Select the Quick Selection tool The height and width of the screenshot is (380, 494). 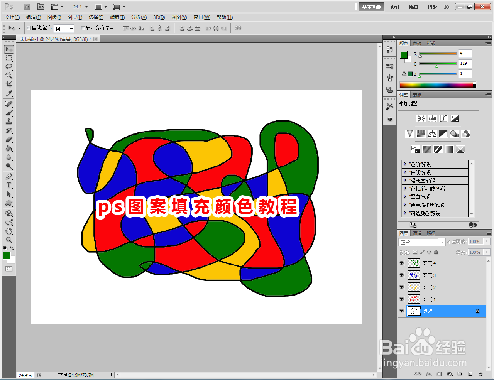tap(9, 76)
